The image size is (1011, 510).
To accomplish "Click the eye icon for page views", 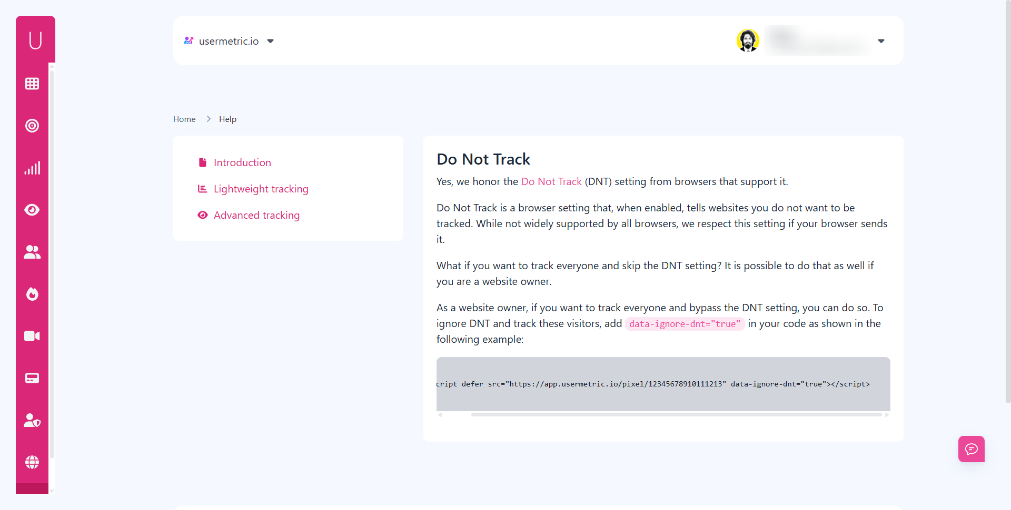I will [32, 210].
